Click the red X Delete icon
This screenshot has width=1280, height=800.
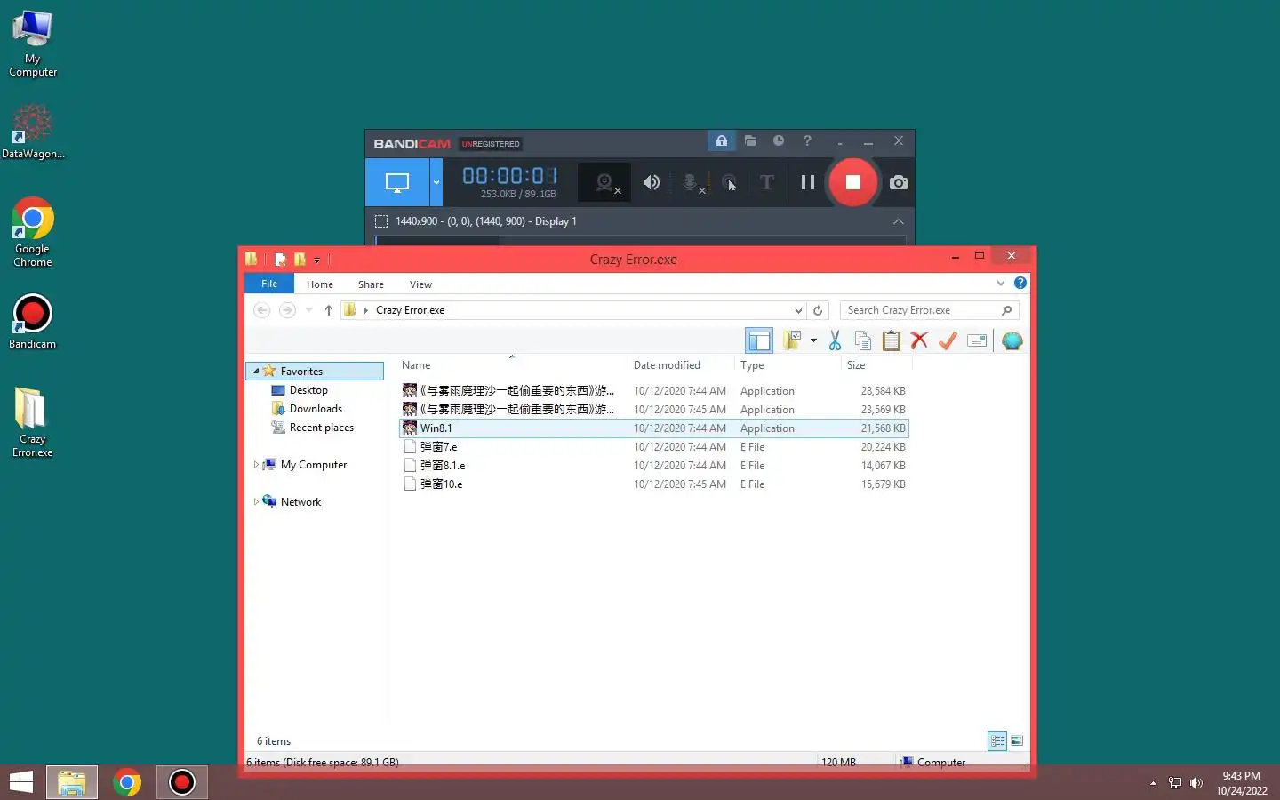920,340
